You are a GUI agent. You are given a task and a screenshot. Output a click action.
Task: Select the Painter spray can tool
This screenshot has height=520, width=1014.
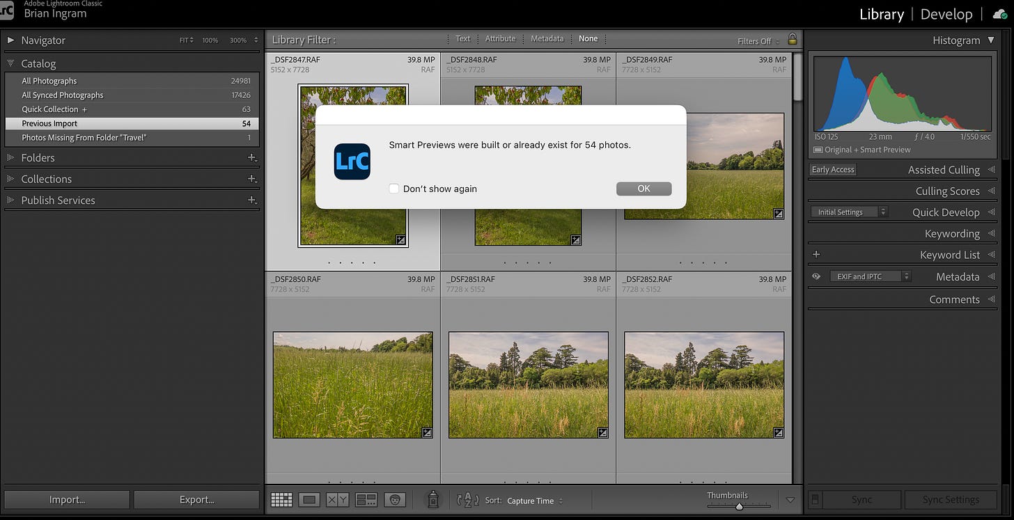tap(433, 499)
